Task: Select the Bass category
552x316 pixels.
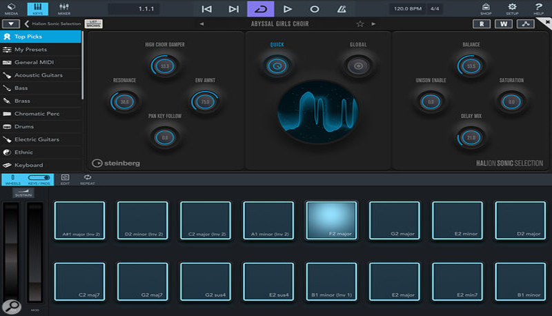Action: pos(41,88)
